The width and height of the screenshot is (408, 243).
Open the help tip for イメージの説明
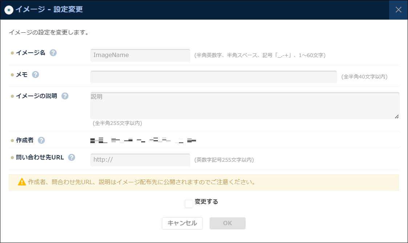coord(65,96)
